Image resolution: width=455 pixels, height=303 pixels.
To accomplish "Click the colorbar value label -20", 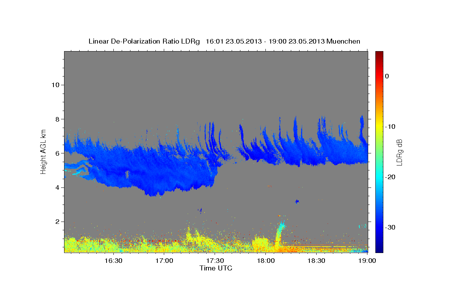I will (391, 177).
